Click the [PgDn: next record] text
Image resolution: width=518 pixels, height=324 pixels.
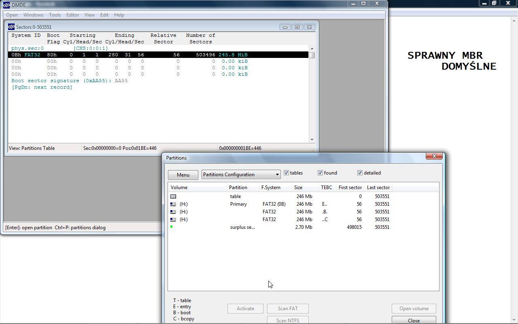42,87
